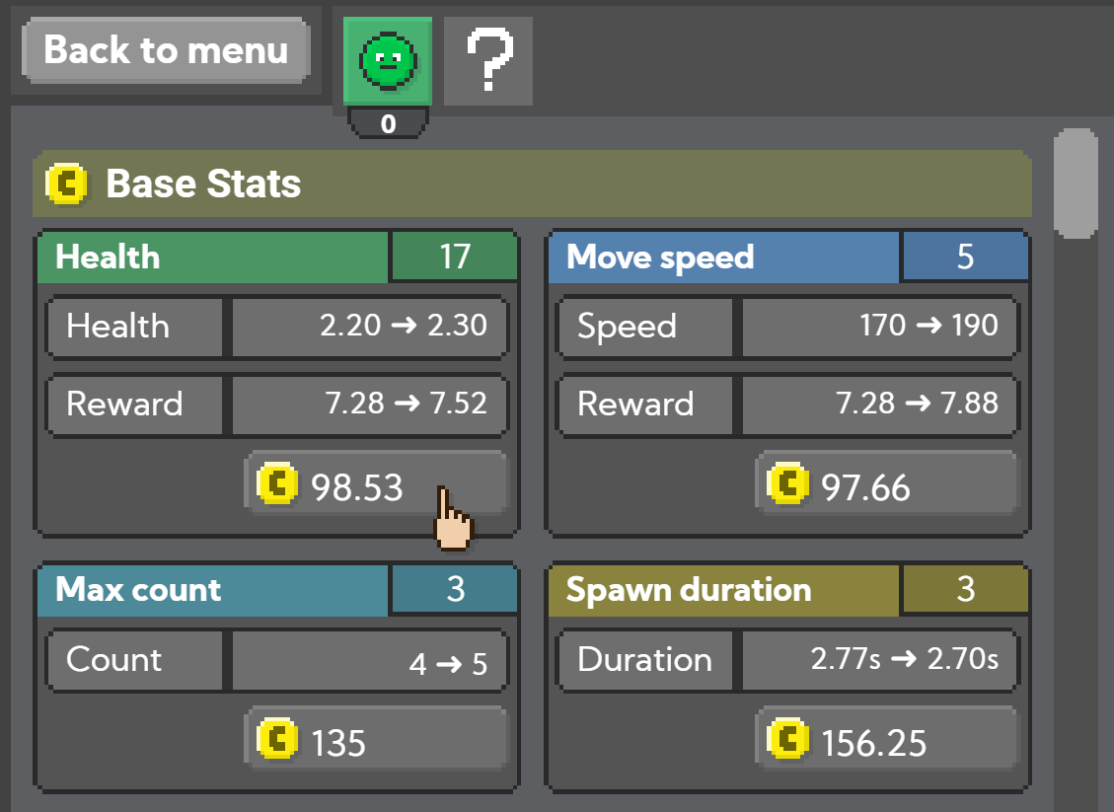Screen dimensions: 1114x812
Task: Click the Base Stats coin icon
Action: pos(67,184)
